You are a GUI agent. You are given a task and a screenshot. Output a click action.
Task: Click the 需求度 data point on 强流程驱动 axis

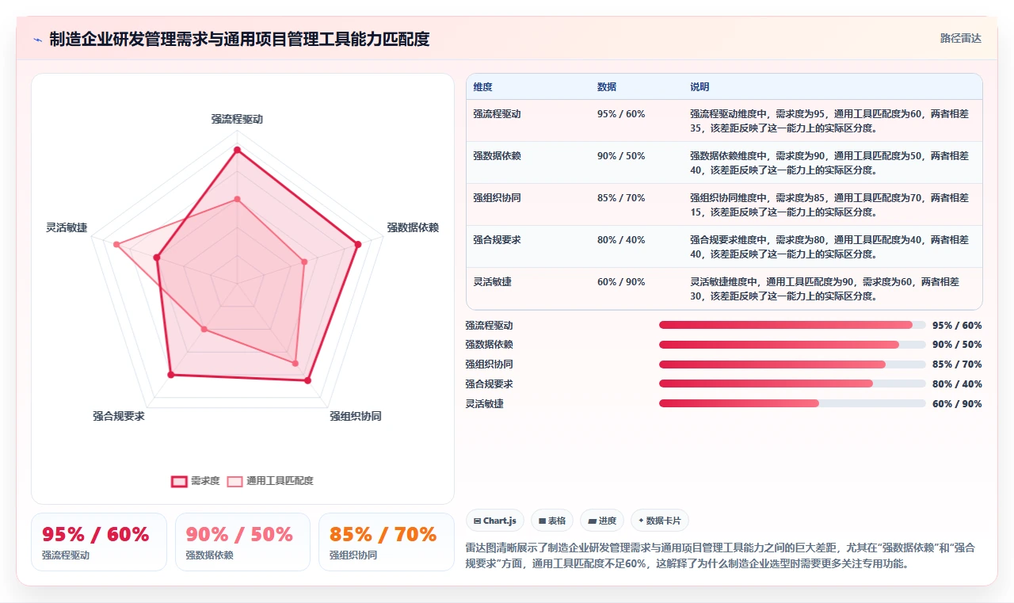pyautogui.click(x=237, y=150)
